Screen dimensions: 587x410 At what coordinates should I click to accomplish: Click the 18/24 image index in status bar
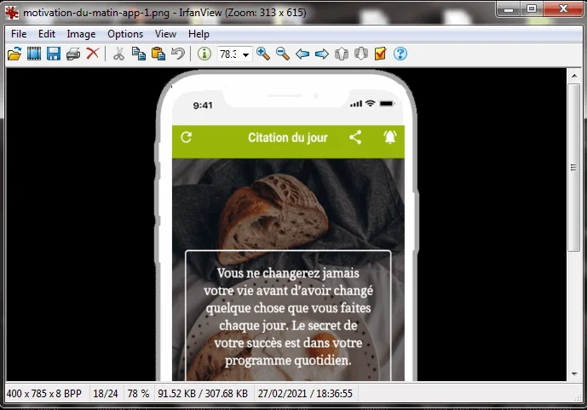pyautogui.click(x=105, y=394)
